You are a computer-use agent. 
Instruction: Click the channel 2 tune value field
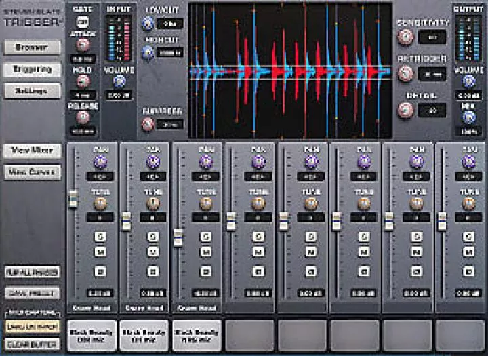(x=152, y=218)
